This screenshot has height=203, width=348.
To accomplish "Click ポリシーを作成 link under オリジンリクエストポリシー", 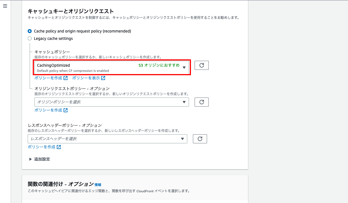I will (48, 110).
